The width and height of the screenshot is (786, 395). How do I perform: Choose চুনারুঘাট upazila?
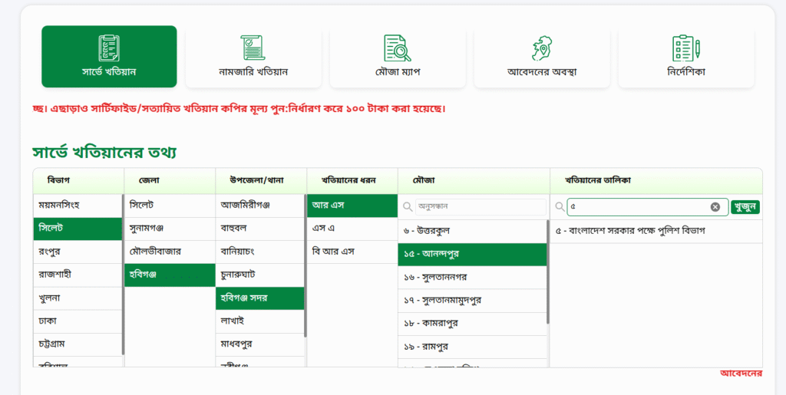pyautogui.click(x=259, y=275)
